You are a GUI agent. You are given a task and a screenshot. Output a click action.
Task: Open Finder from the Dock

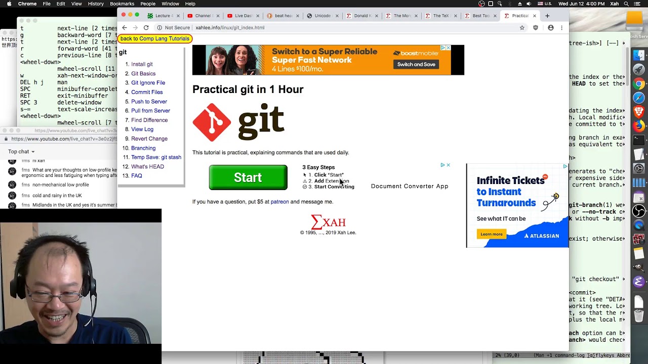point(639,56)
